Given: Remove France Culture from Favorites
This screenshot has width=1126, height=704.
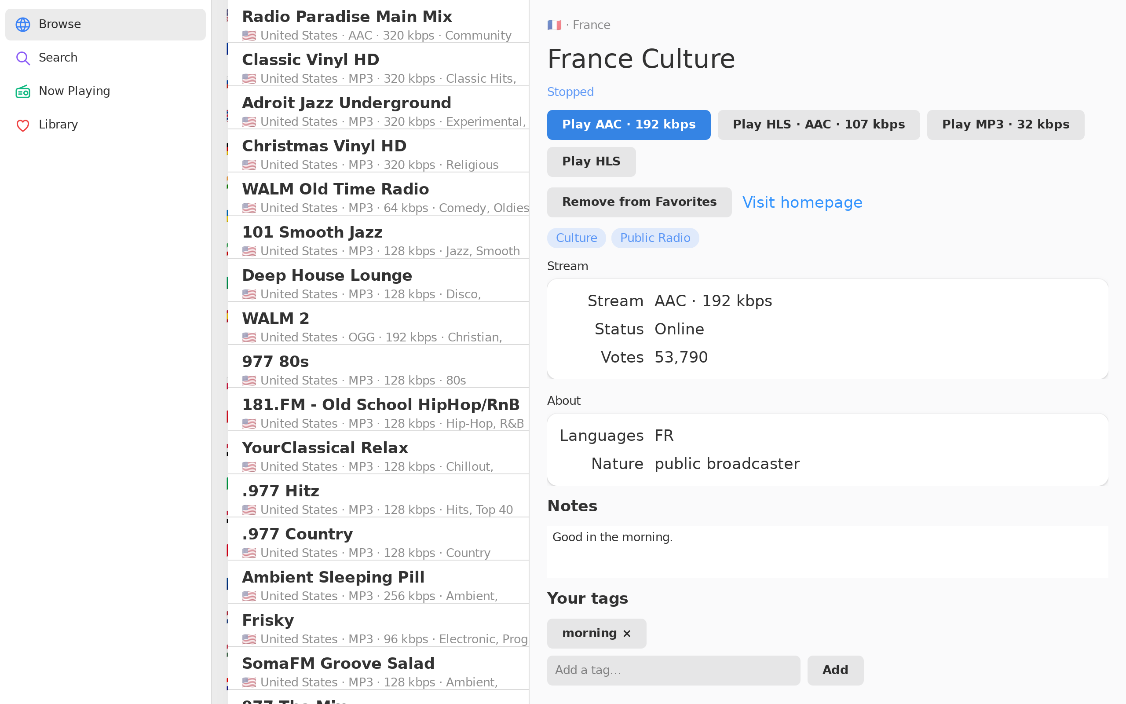Looking at the screenshot, I should [x=639, y=202].
